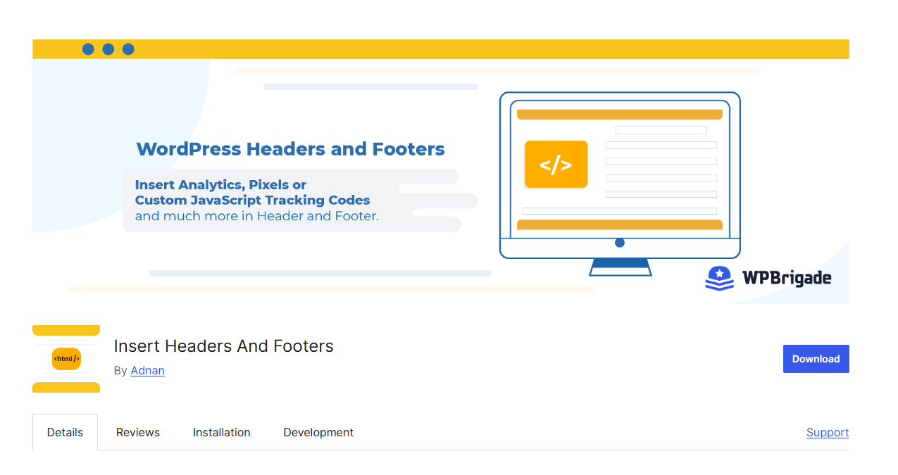Click the middle blue dot in the banner
The height and width of the screenshot is (475, 898).
click(x=108, y=49)
